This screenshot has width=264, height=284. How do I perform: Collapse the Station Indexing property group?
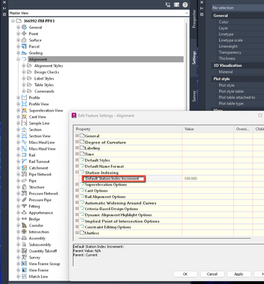click(77, 173)
